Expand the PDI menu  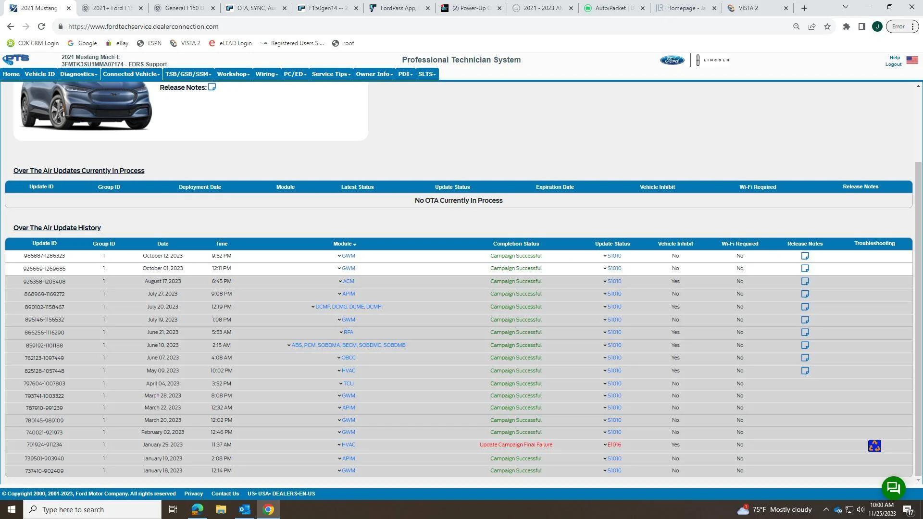405,74
